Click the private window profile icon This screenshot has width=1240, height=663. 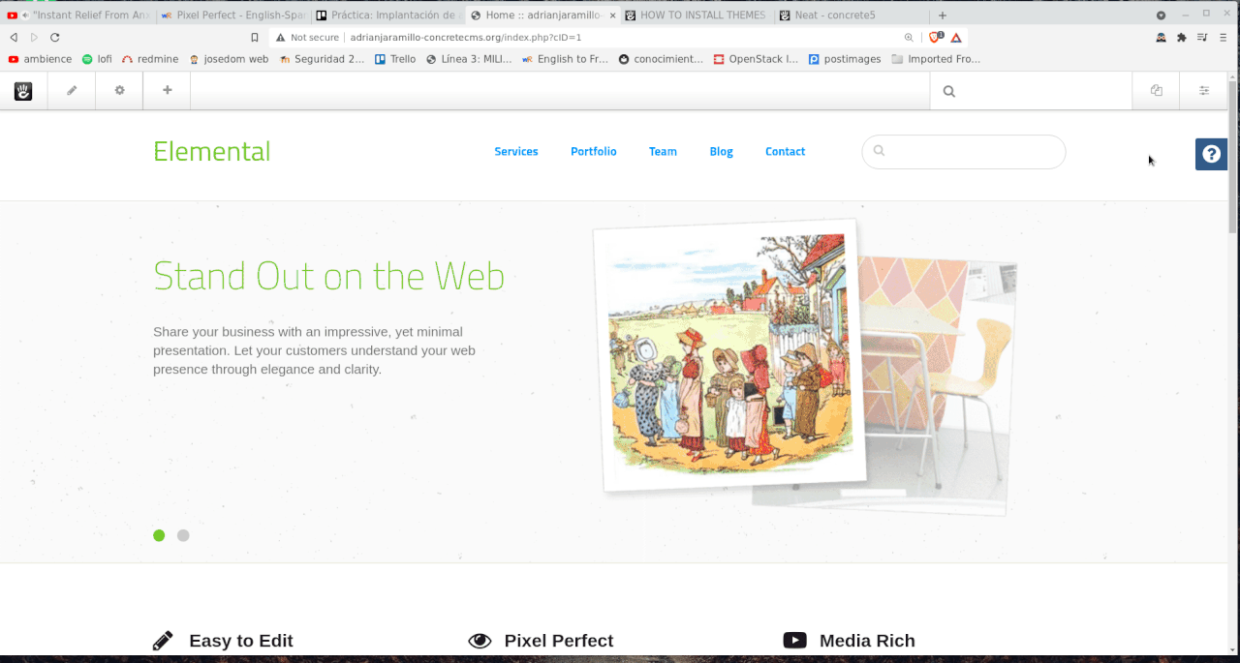1161,37
